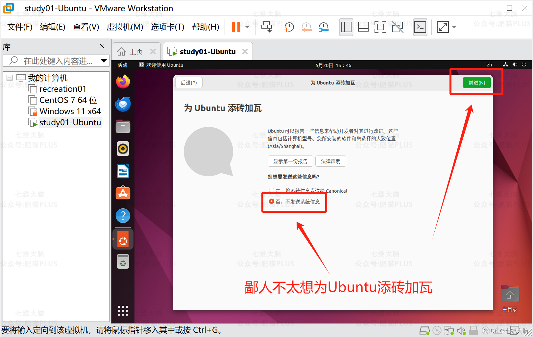
Task: Open the Trash from the dock
Action: (x=123, y=262)
